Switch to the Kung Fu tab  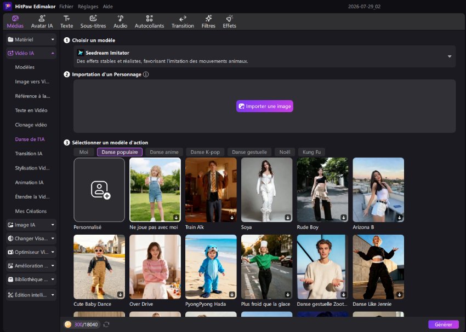(x=311, y=152)
